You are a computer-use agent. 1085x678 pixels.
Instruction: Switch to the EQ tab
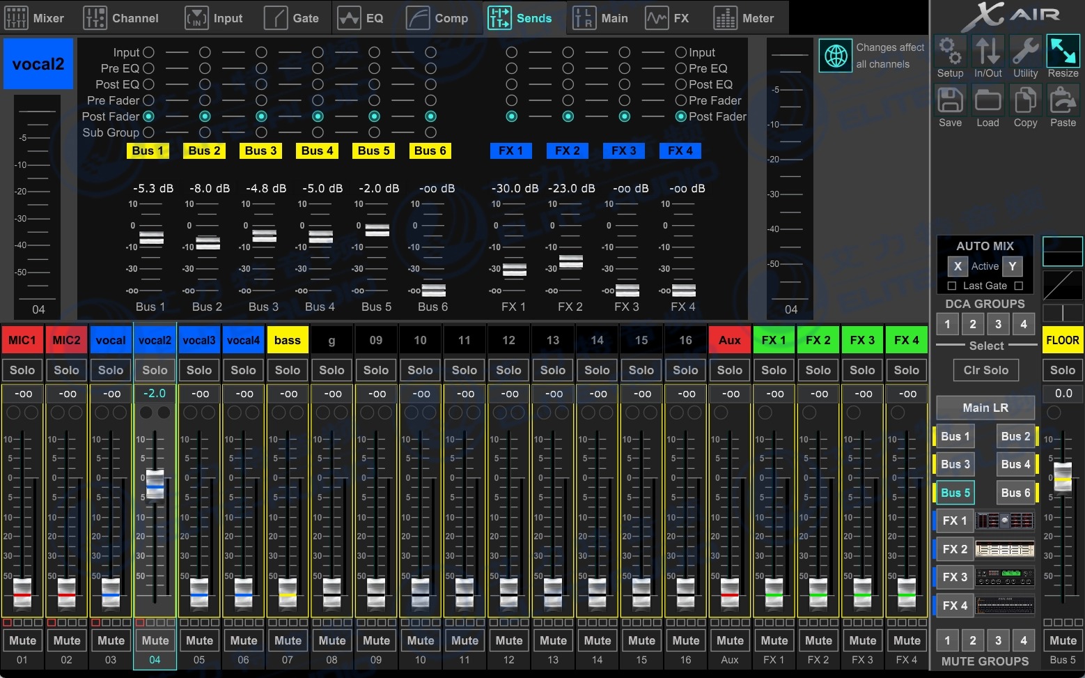click(x=361, y=18)
